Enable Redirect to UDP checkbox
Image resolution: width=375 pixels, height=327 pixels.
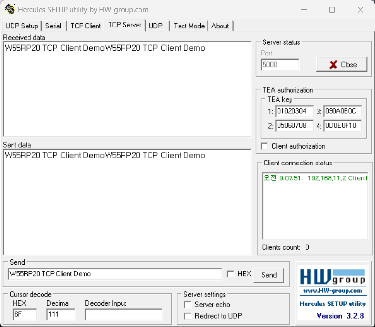point(188,316)
